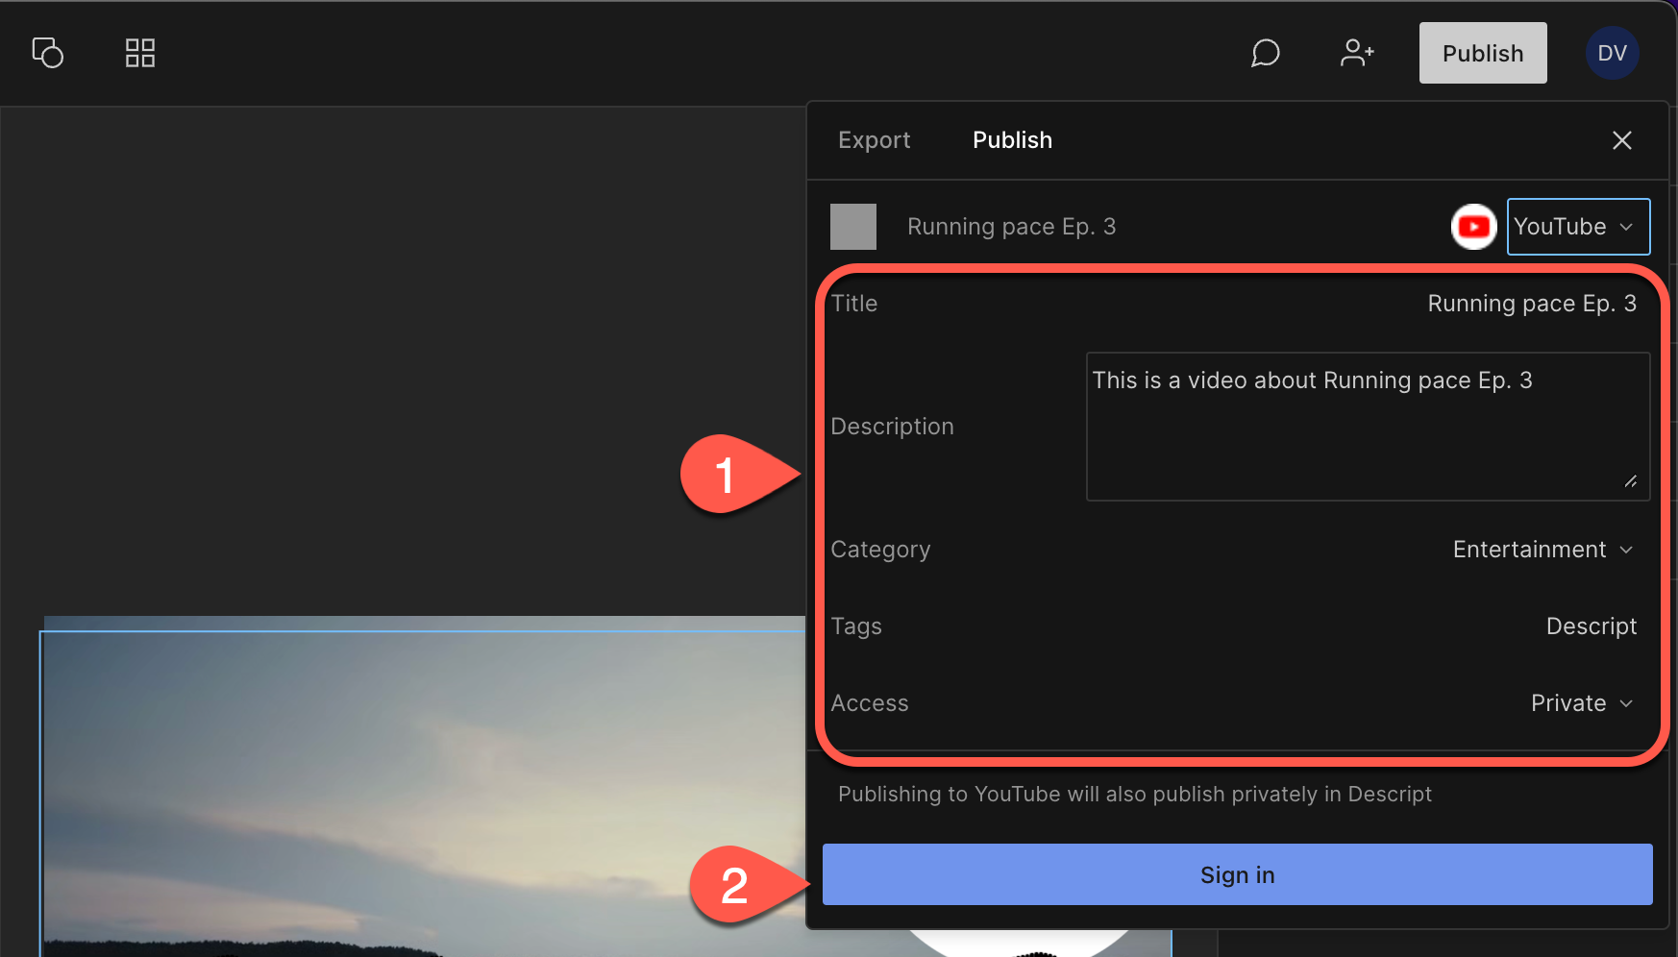Close the publish panel with X
1678x957 pixels.
(x=1622, y=140)
